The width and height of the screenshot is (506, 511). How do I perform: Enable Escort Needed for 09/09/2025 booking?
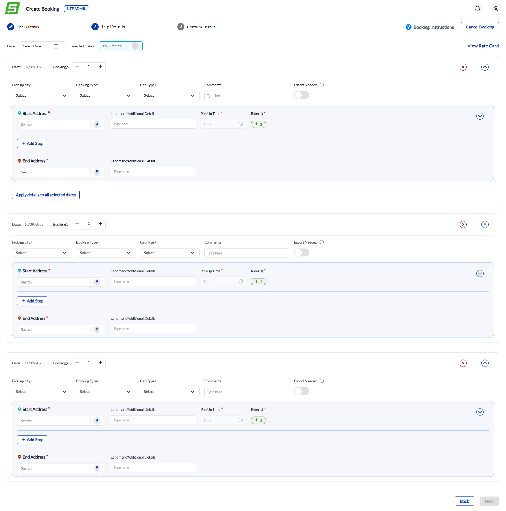tap(301, 95)
